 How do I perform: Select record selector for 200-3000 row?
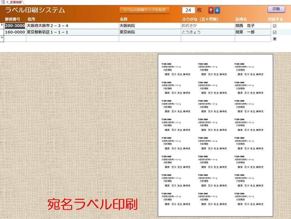pyautogui.click(x=2, y=25)
